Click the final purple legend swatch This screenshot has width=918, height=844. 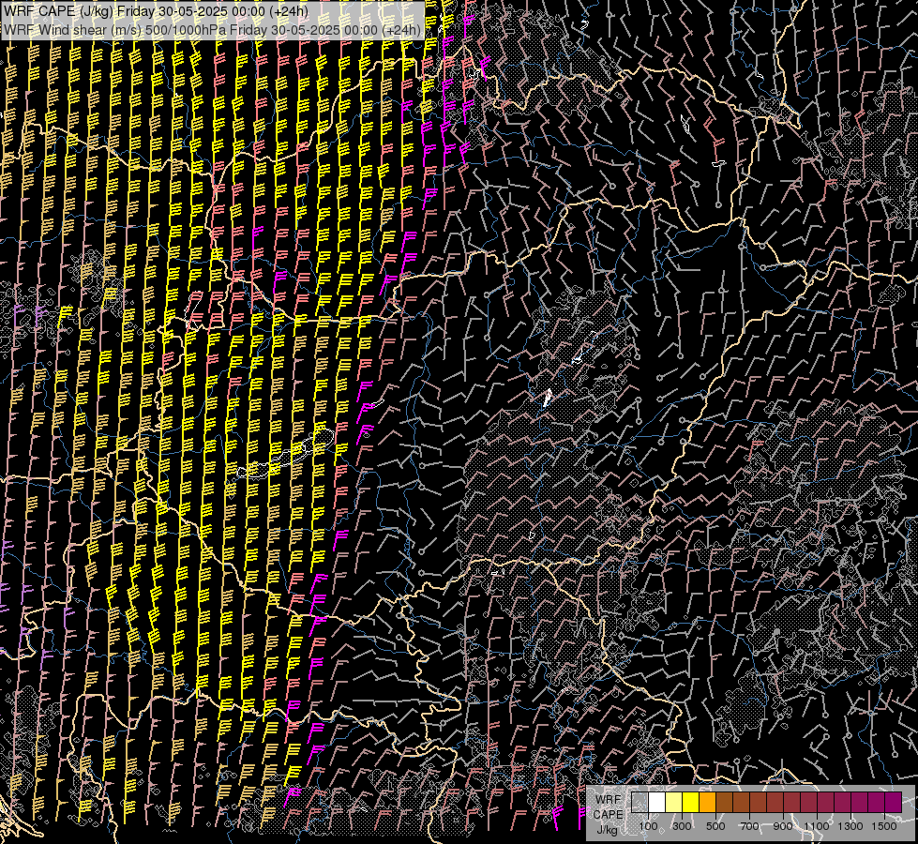point(894,803)
